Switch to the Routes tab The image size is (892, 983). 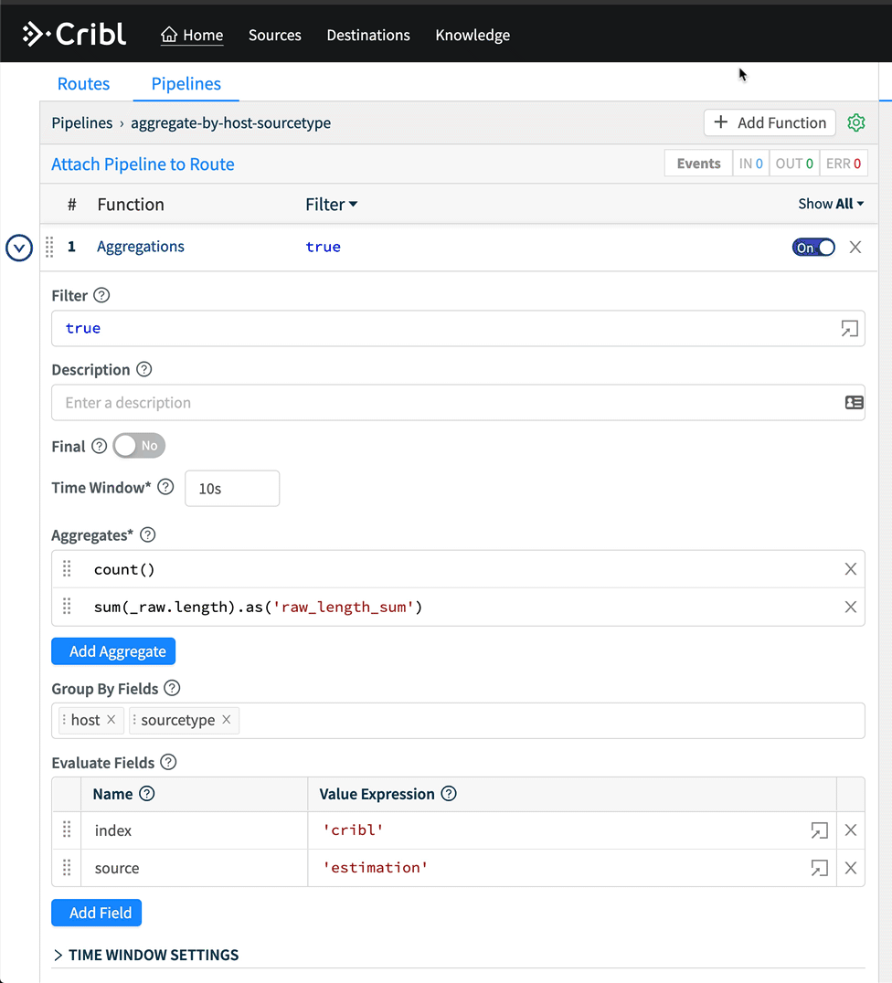point(83,84)
